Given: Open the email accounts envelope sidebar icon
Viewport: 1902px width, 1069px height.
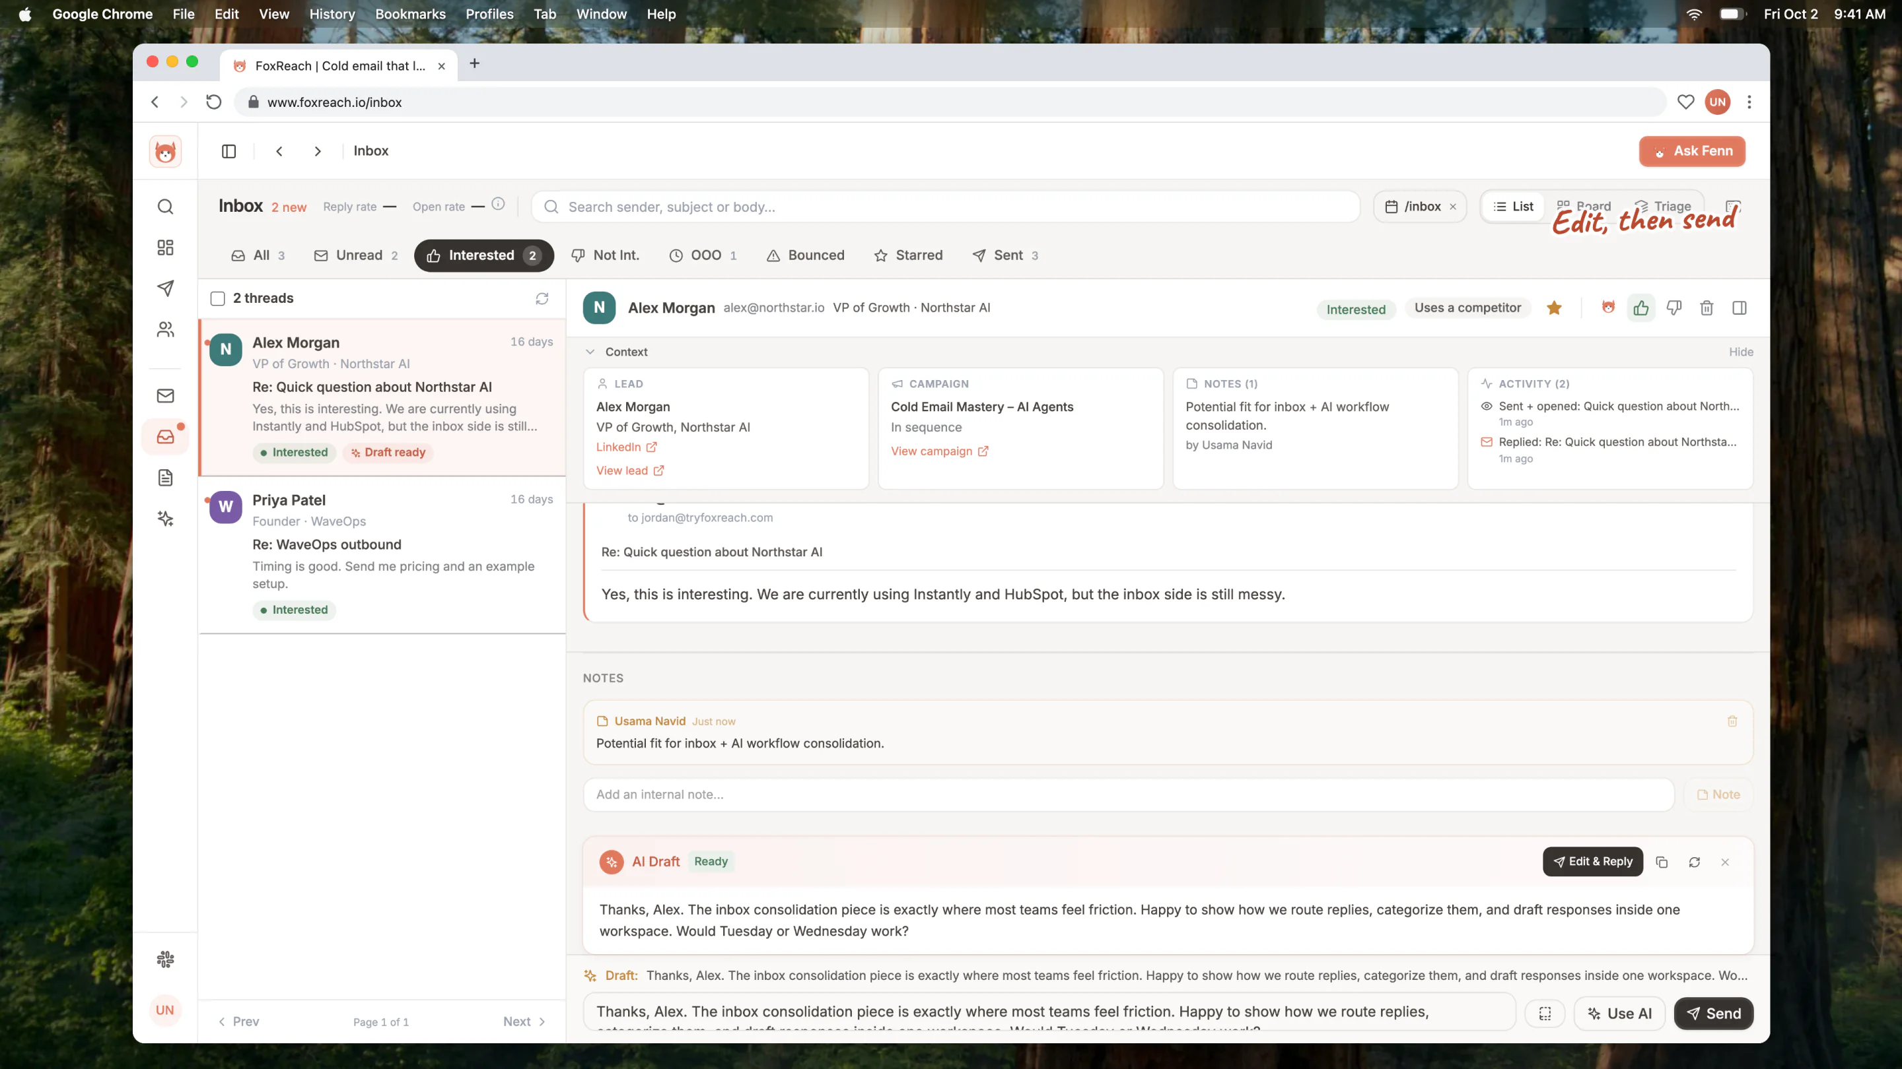Looking at the screenshot, I should (165, 395).
